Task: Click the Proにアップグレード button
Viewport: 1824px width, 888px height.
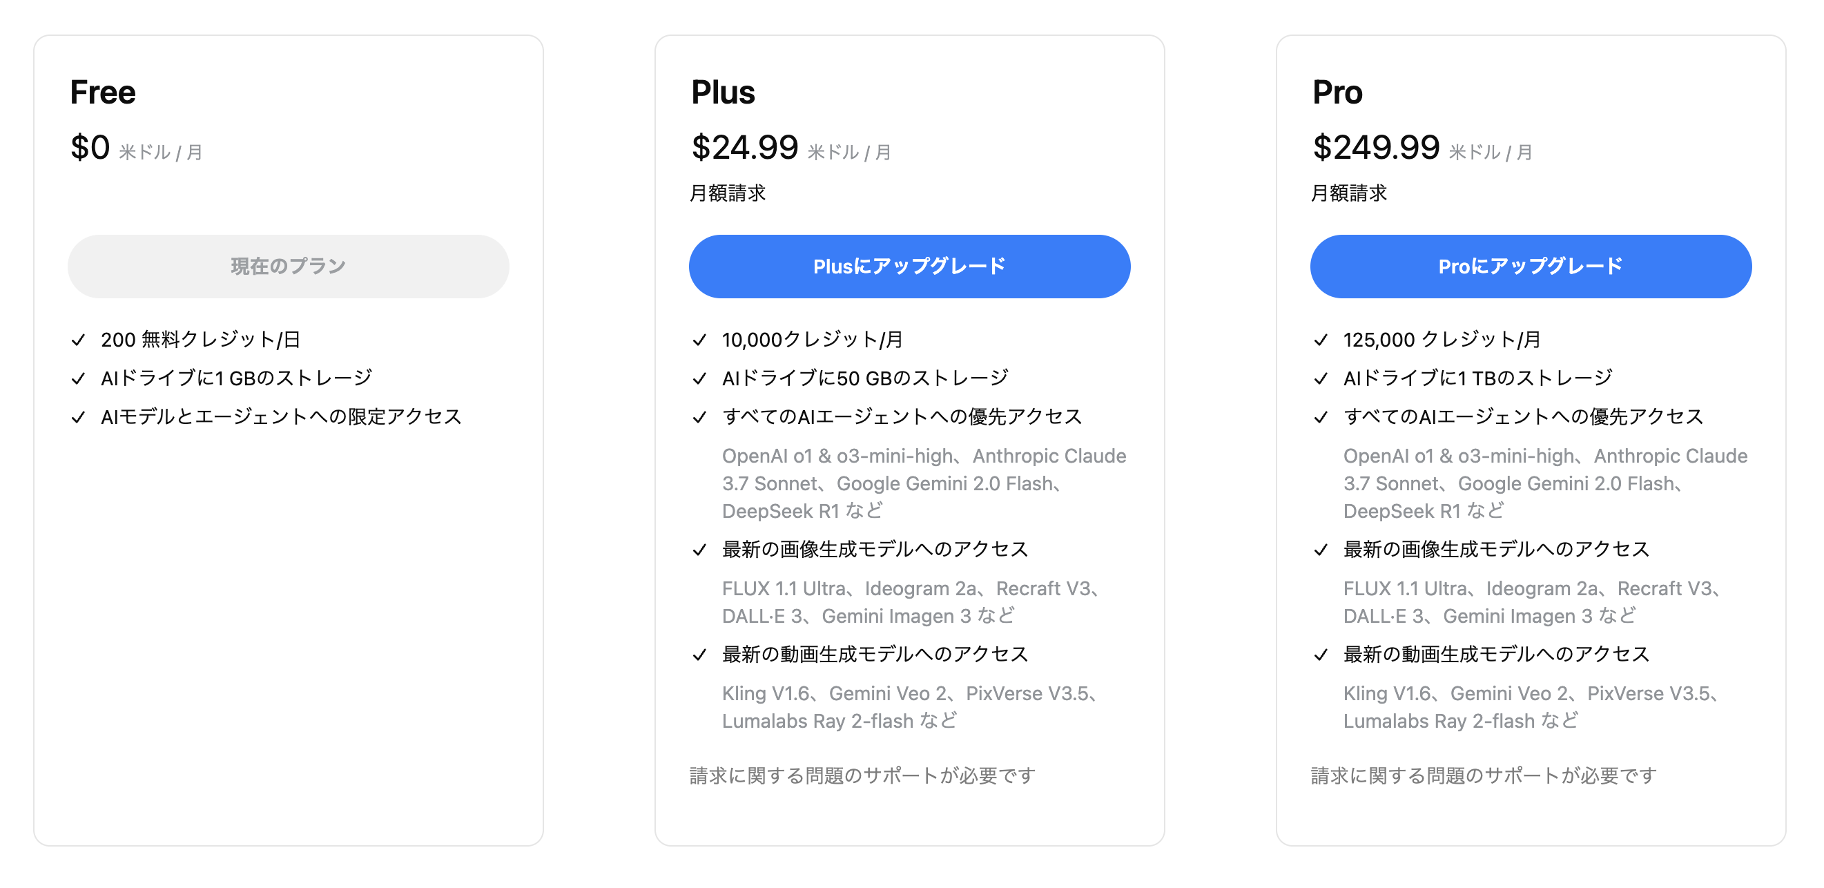Action: (x=1531, y=267)
